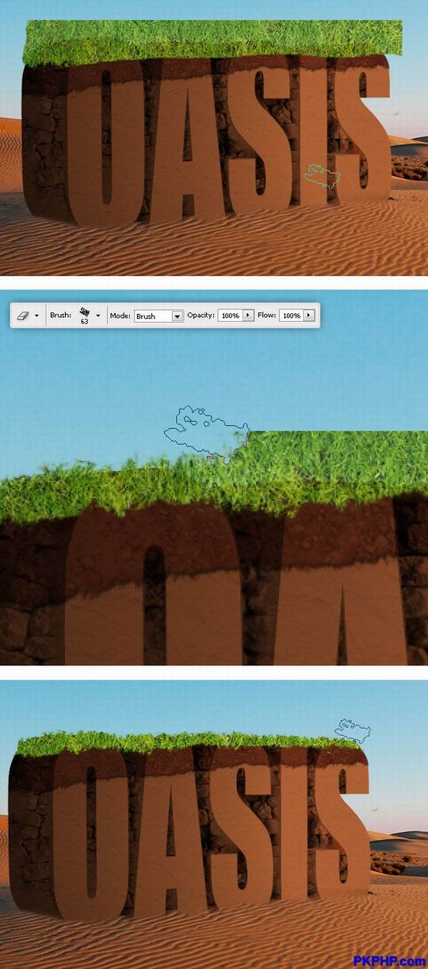The height and width of the screenshot is (969, 428).
Task: Open the PKPHP.com watermark link
Action: (x=389, y=961)
